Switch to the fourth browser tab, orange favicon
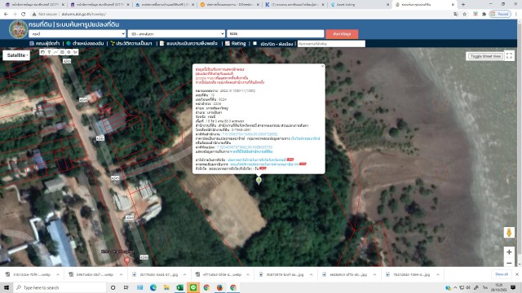The image size is (522, 293). (x=229, y=5)
